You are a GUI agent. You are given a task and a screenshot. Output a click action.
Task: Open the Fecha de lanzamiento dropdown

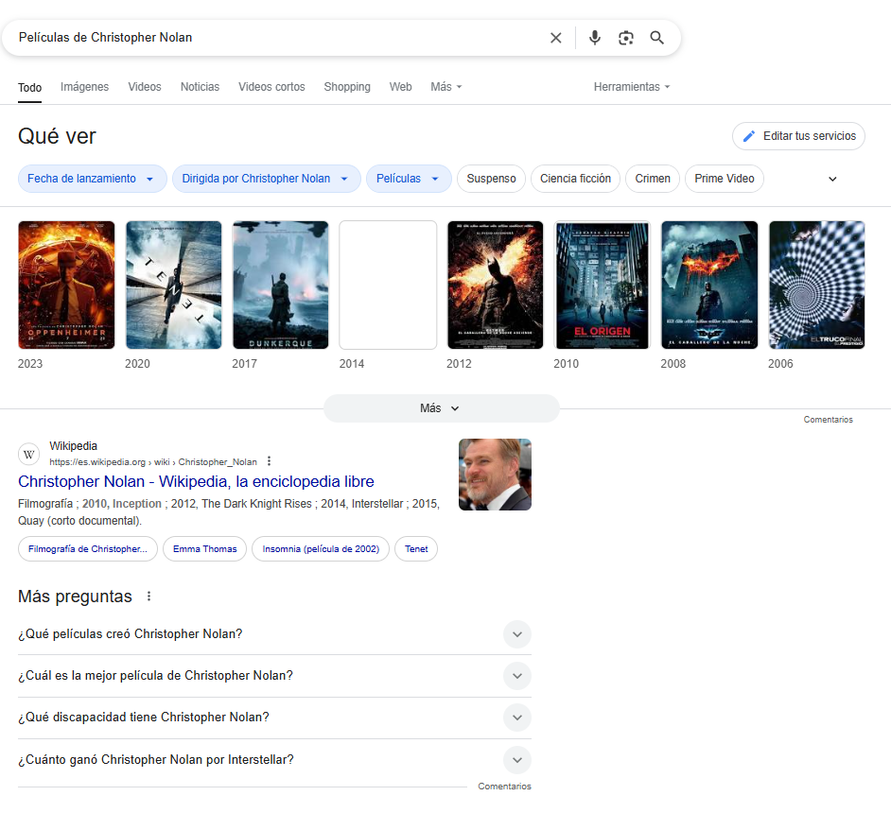[92, 179]
